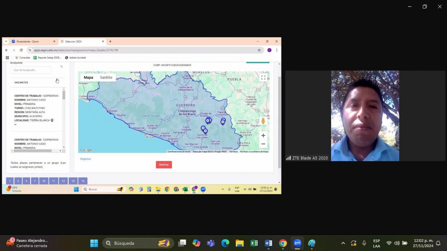The height and width of the screenshot is (251, 447).
Task: Switch to the Posasistente - Zoom browser tab
Action: click(33, 41)
